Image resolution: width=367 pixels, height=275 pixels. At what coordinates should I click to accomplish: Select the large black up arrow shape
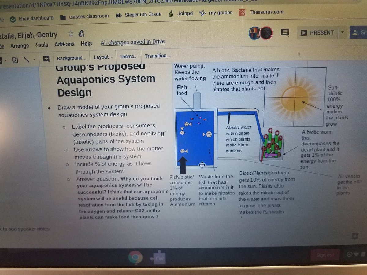tap(183, 165)
